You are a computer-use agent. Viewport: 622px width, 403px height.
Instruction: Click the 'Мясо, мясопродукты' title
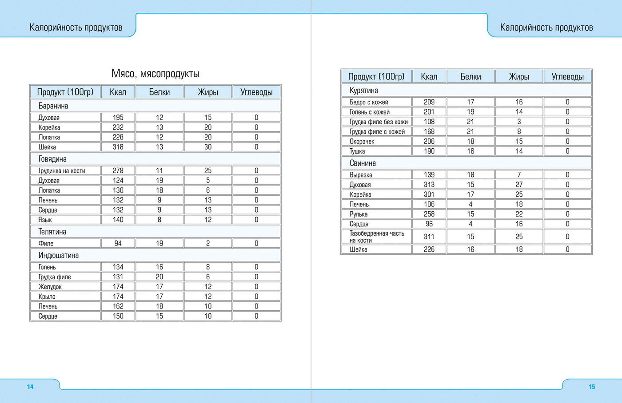pyautogui.click(x=155, y=74)
